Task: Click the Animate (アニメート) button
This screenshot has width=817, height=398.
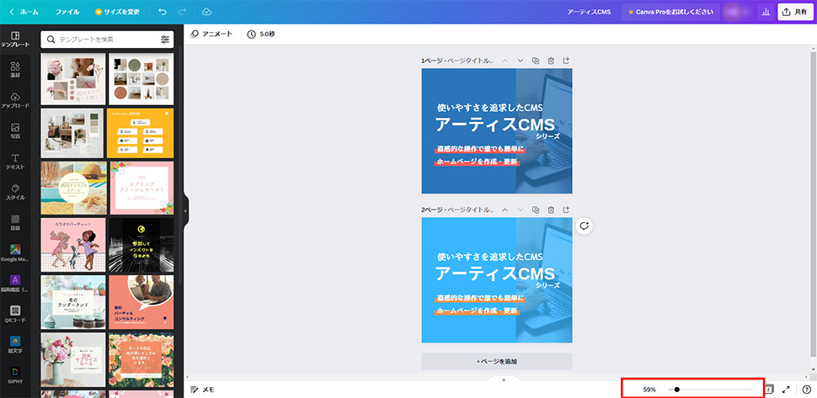Action: [211, 34]
